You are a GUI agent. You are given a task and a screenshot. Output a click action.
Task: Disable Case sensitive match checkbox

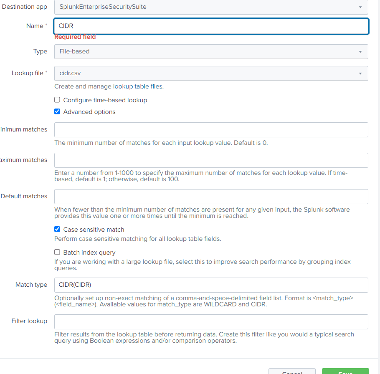57,230
